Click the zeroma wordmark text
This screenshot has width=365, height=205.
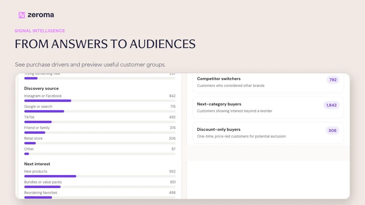tap(41, 15)
